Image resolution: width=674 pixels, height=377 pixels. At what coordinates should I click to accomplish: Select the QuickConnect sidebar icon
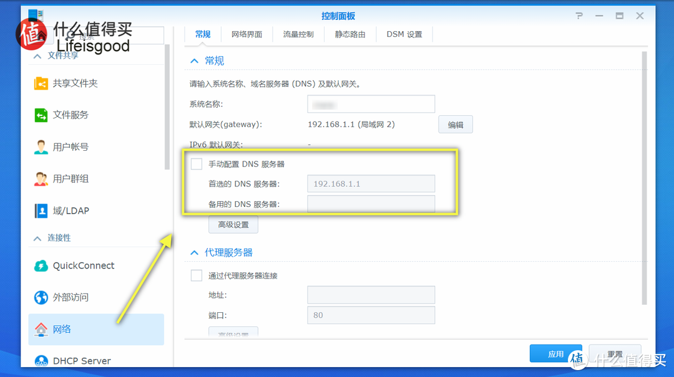tap(41, 265)
